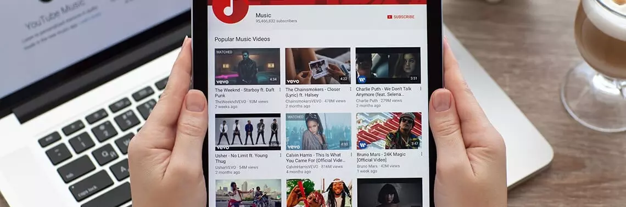Click the vevo logo on Starboy thumbnail
Screen dimensions: 626x207
click(x=222, y=81)
